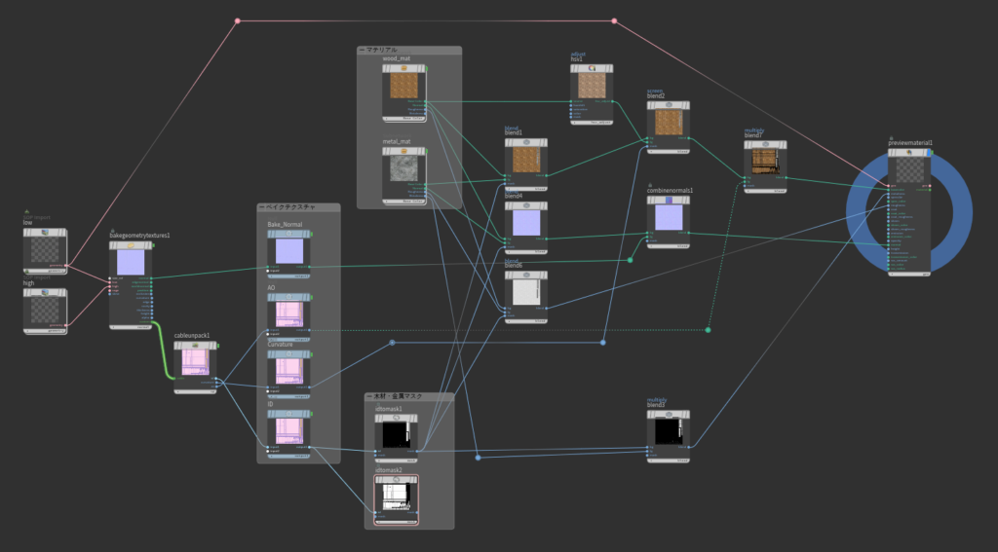Screen dimensions: 998x552
Task: Select the Curvature node thumbnail
Action: tap(289, 370)
